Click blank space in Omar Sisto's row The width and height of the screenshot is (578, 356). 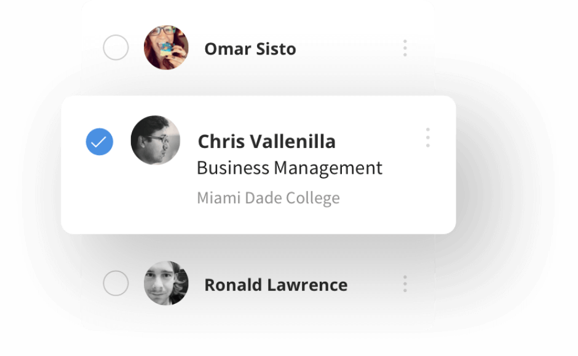click(x=344, y=49)
